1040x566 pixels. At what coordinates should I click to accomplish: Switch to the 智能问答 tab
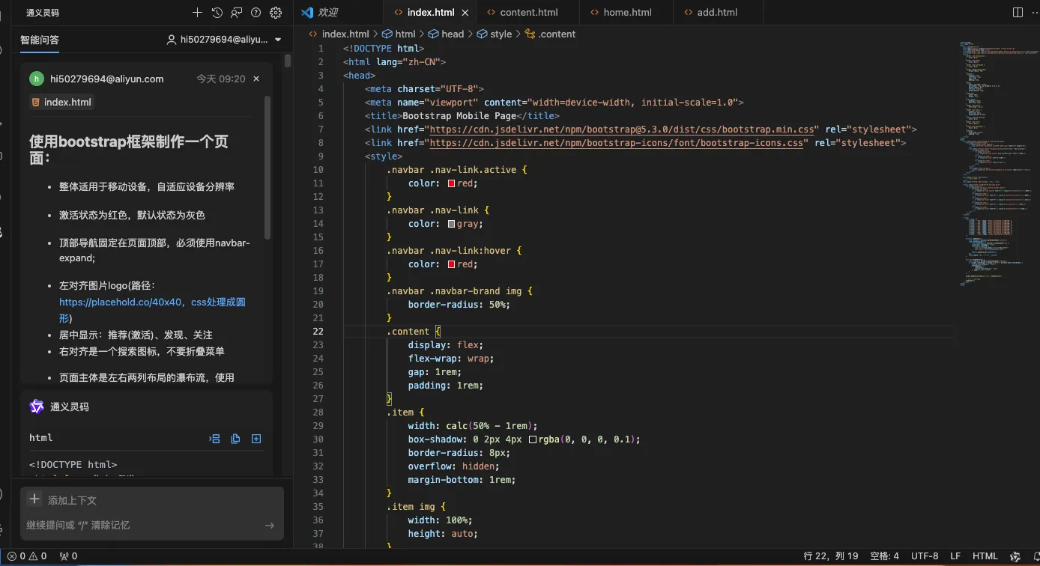click(40, 40)
